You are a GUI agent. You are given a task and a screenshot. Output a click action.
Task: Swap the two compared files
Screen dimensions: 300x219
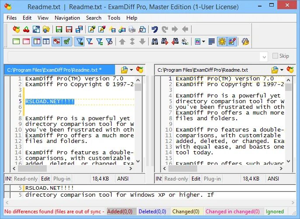tap(36, 29)
